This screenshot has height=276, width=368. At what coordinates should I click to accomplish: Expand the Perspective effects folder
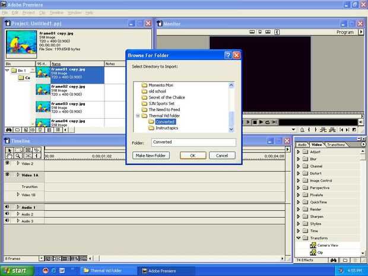point(299,188)
